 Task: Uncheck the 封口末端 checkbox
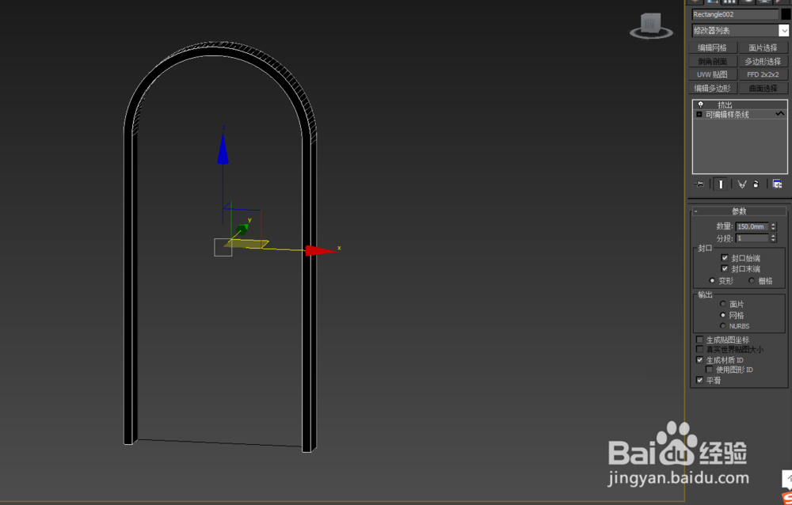[x=725, y=268]
